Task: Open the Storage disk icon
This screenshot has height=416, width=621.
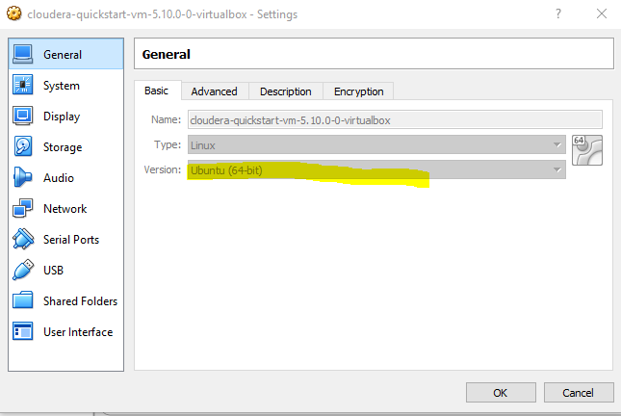Action: 22,146
